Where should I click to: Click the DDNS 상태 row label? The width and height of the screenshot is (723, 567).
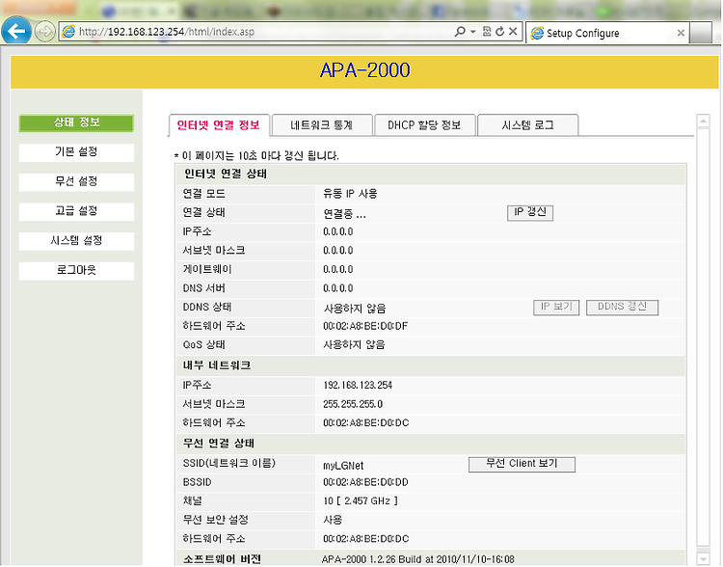pyautogui.click(x=207, y=308)
